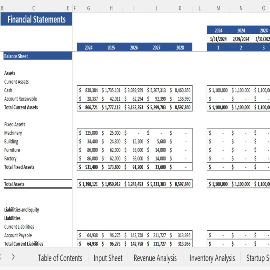270x270 pixels.
Task: Click the Machinery row label cell
Action: click(13, 133)
